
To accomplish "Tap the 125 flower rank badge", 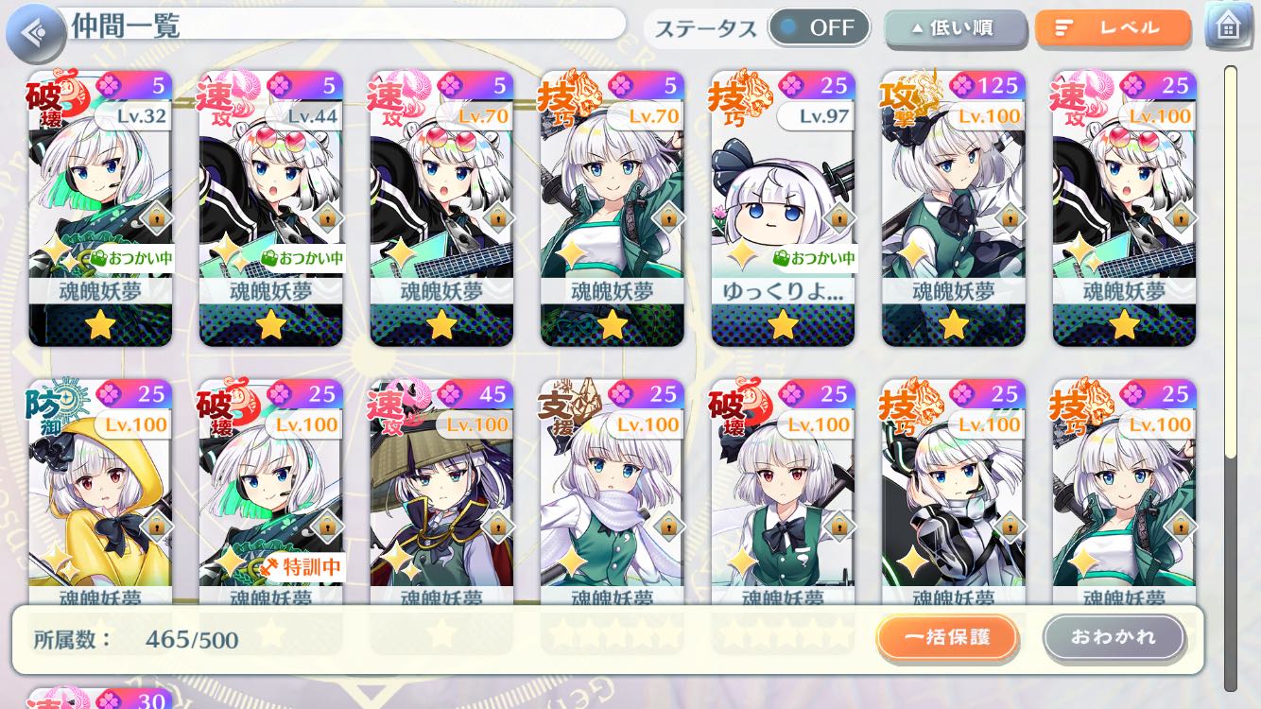I will pyautogui.click(x=983, y=85).
